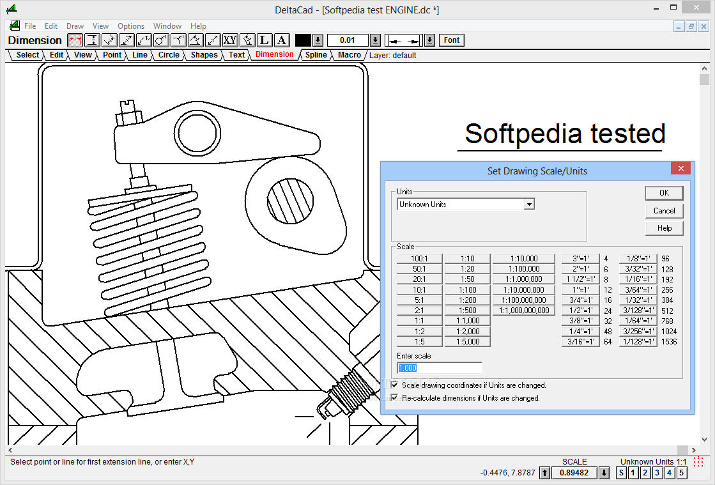
Task: Select the circle diameter dimension tool
Action: tap(161, 40)
